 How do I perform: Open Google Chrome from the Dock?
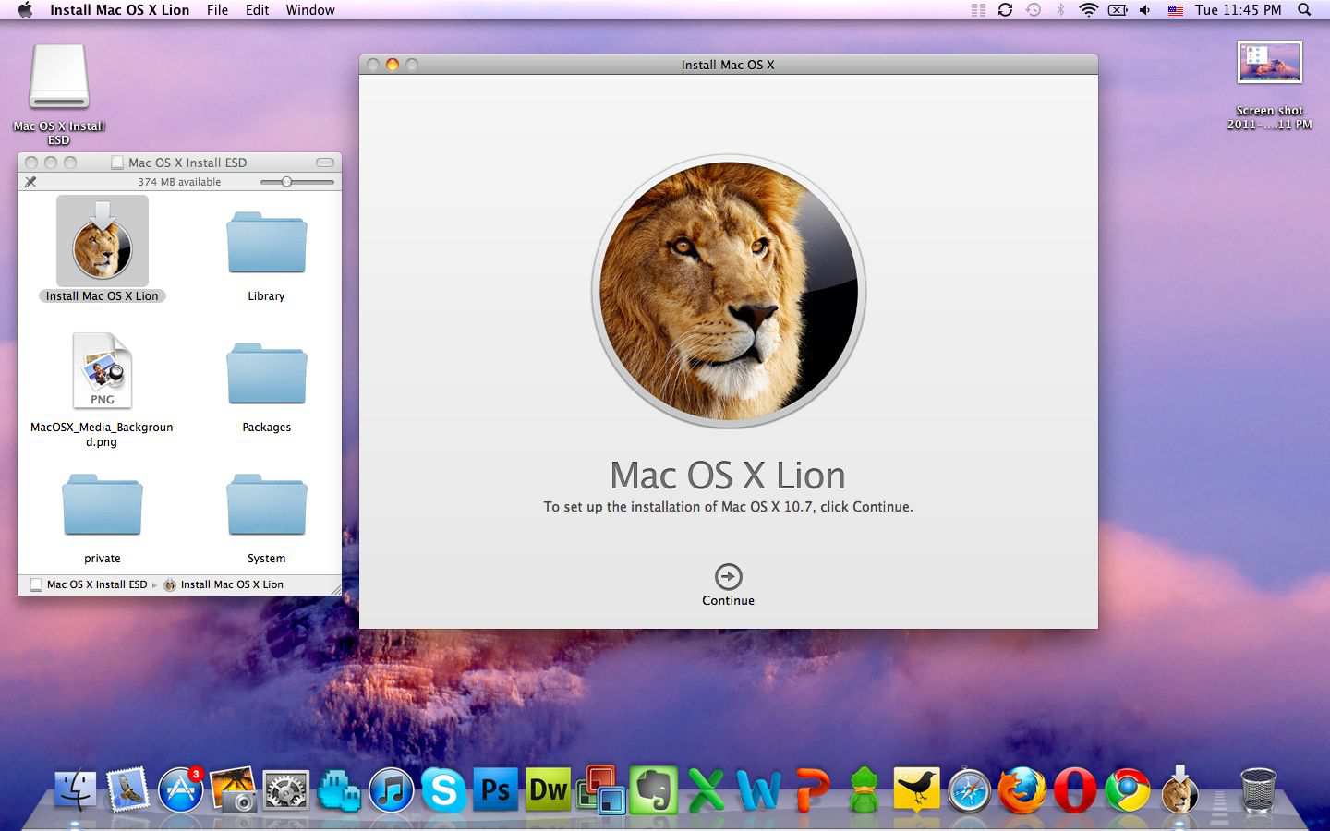[x=1128, y=791]
